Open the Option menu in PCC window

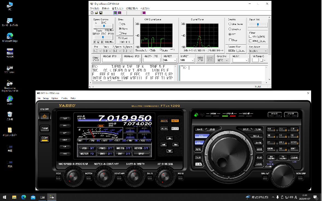pos(55,98)
